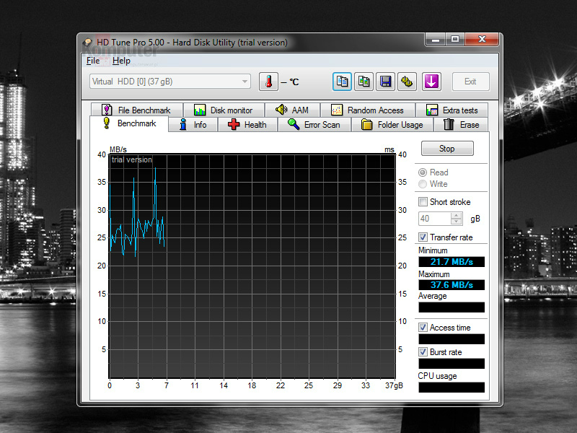This screenshot has height=433, width=577.
Task: Uncheck the Access time checkbox
Action: (423, 328)
